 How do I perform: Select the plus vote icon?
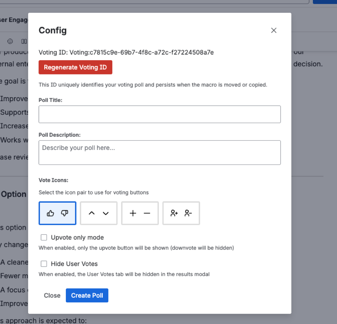point(133,213)
